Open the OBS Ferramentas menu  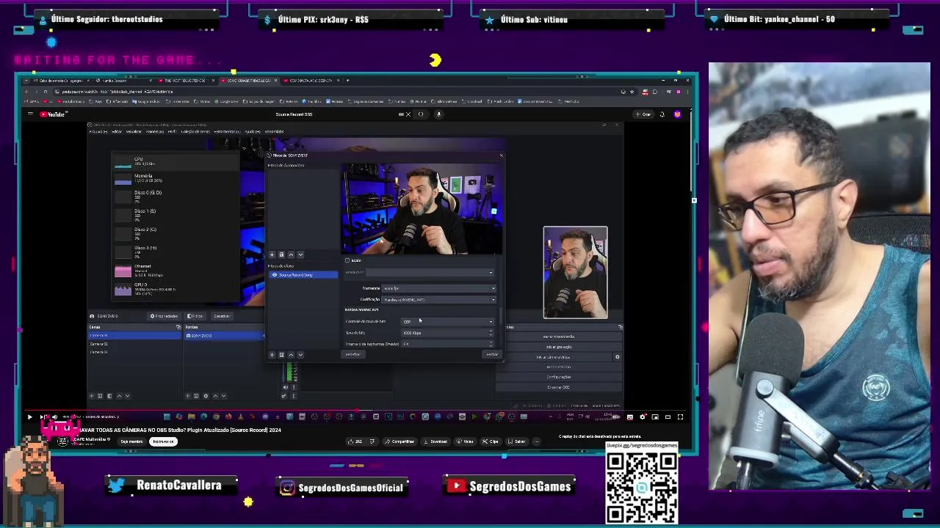pyautogui.click(x=228, y=131)
